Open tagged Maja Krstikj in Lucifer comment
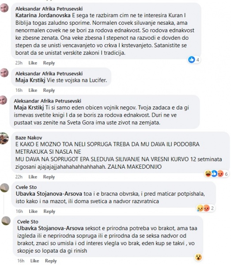231x265 pixels. 30,80
